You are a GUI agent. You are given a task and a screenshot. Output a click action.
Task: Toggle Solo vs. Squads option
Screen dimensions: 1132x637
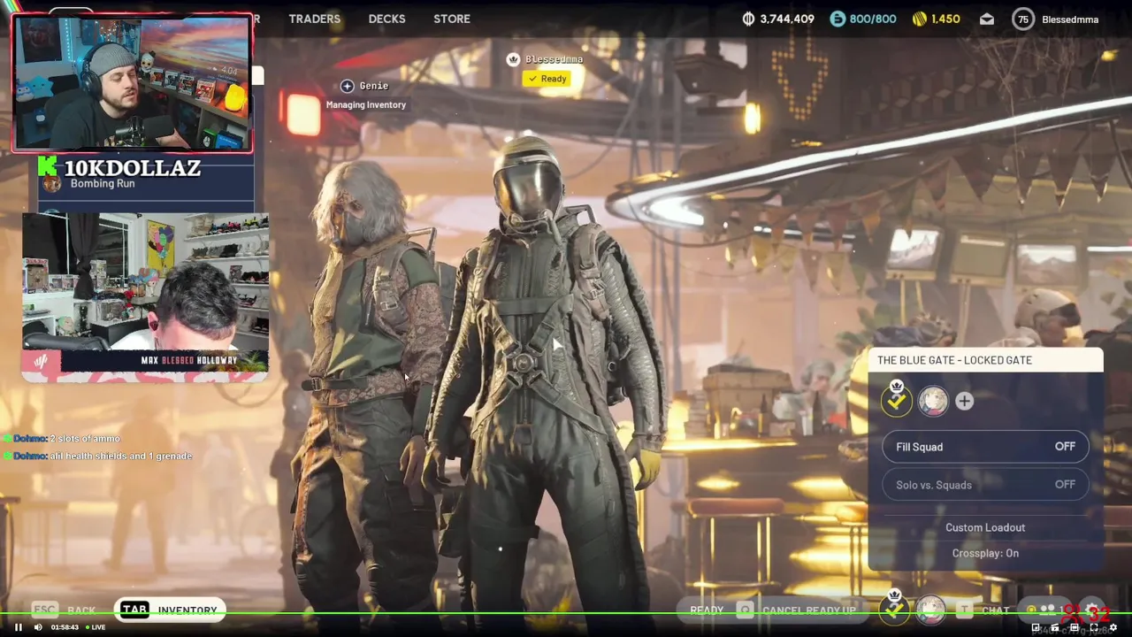985,485
